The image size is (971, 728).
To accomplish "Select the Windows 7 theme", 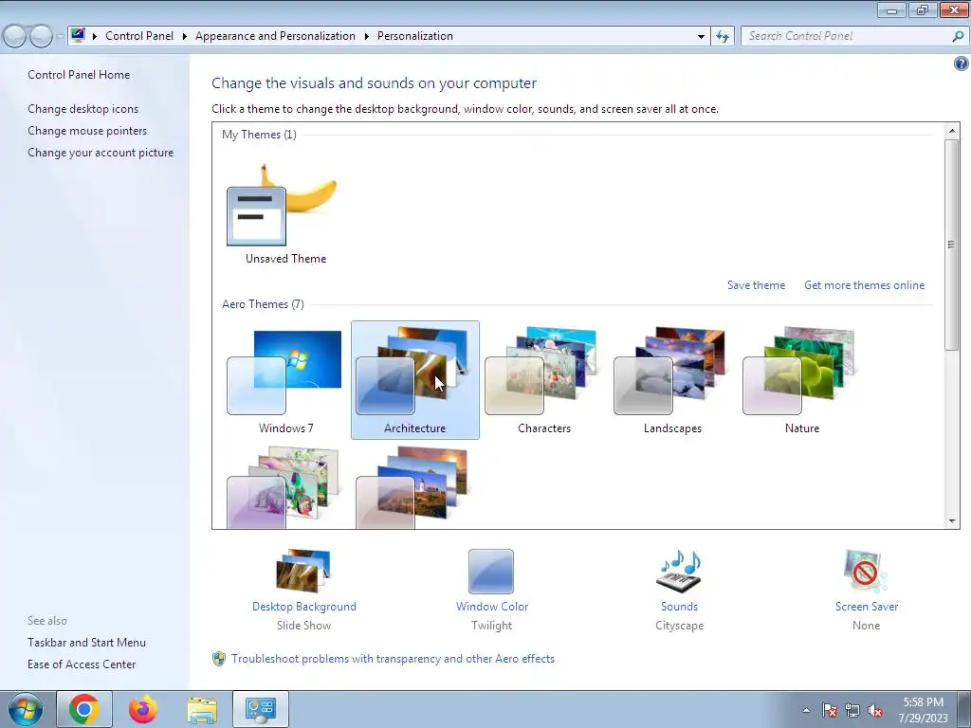I will 285,379.
